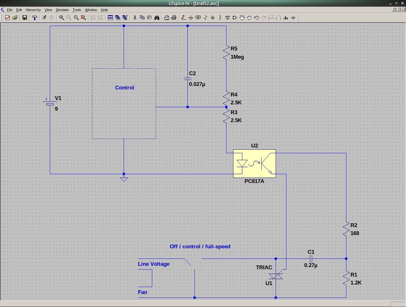
Task: Open the Window menu
Action: [x=91, y=10]
